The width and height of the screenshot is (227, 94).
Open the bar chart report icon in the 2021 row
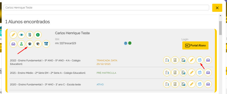coord(183,73)
